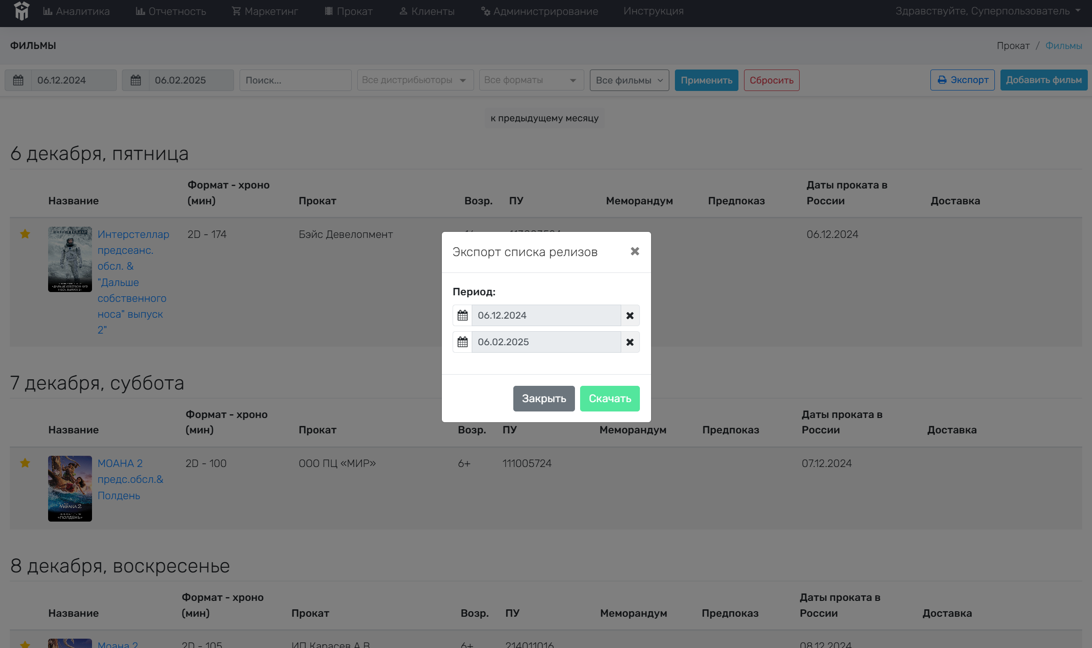
Task: Open the Отчетность menu
Action: [171, 11]
